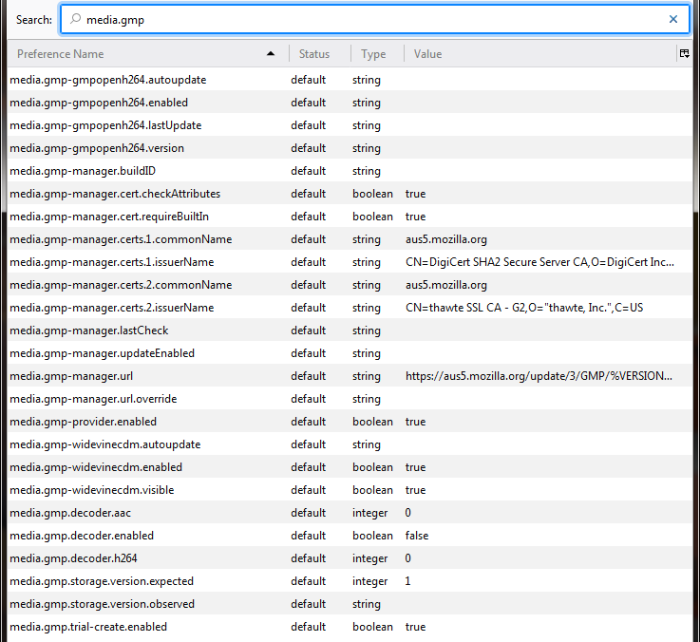Select media.gmp.storage.version.observed preference

point(103,603)
